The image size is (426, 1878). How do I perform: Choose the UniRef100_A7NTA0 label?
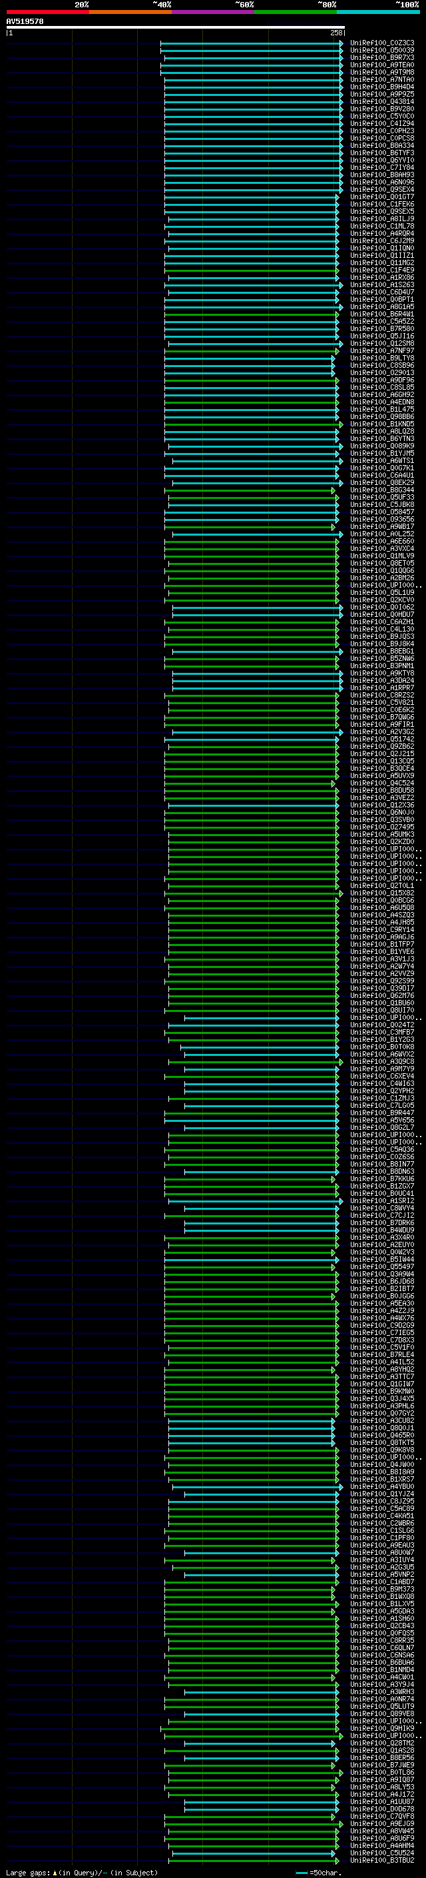pos(381,79)
